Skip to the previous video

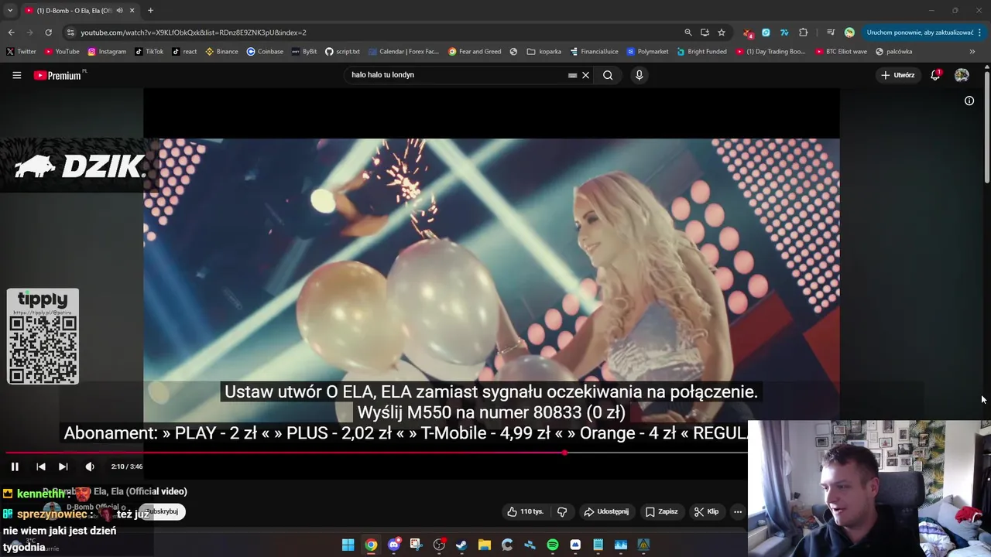[41, 466]
